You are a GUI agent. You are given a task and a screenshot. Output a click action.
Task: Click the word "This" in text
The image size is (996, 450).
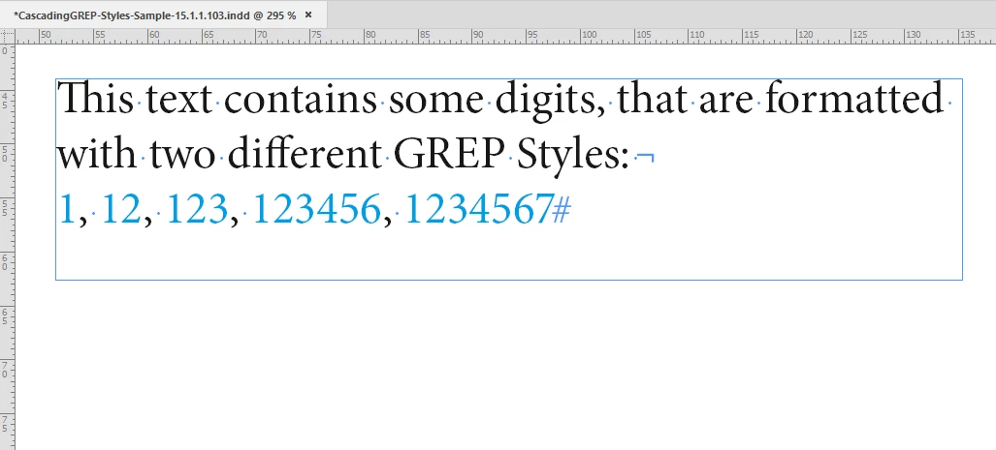pyautogui.click(x=95, y=100)
